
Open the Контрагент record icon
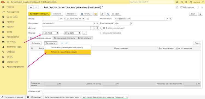click(97, 24)
